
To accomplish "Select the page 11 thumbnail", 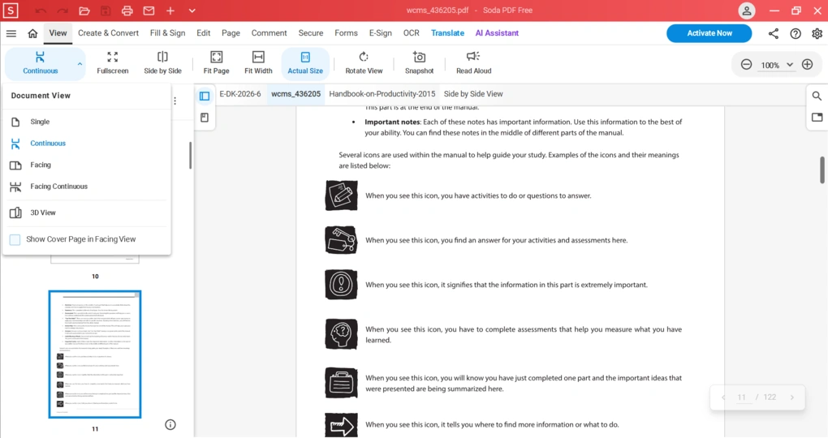I will (95, 354).
